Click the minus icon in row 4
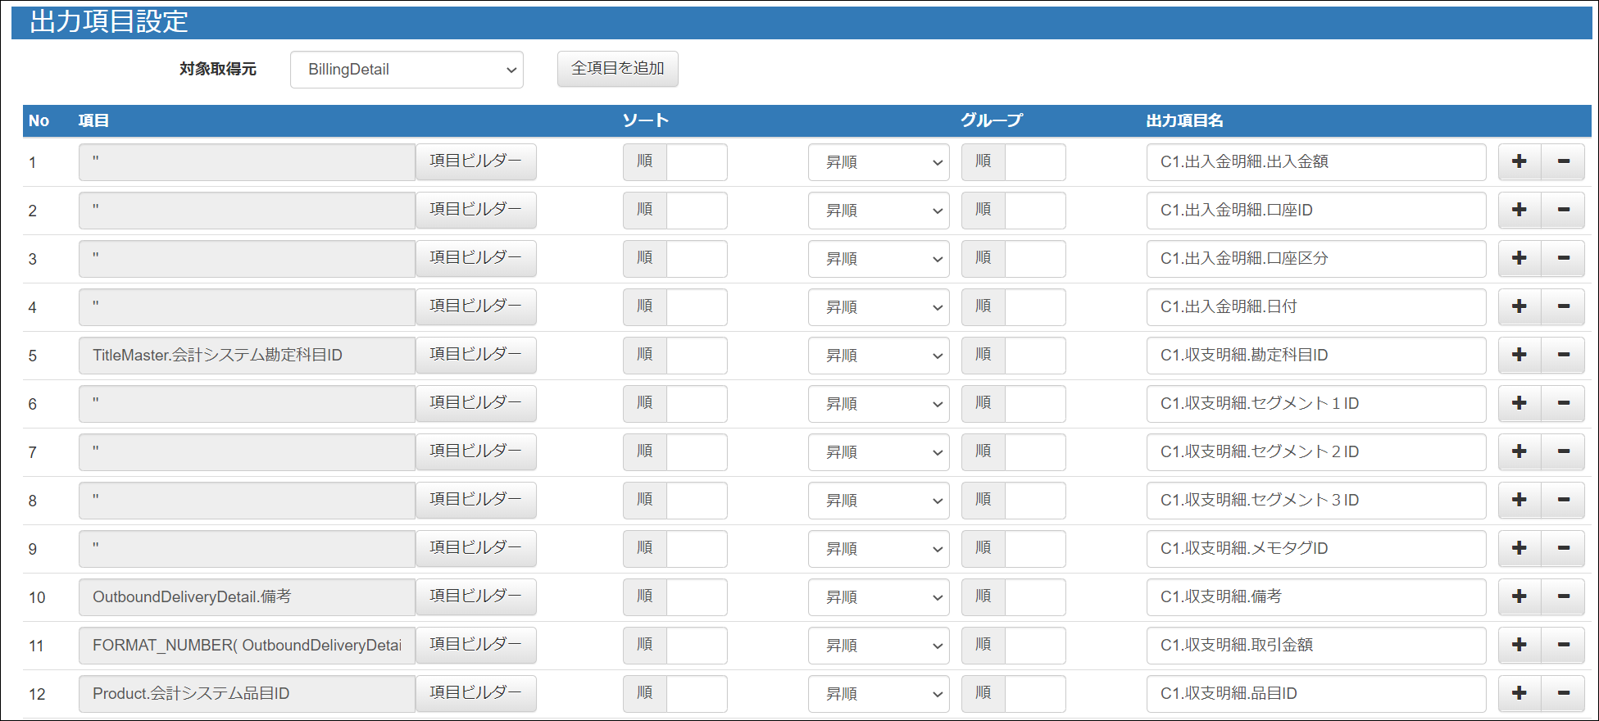1599x721 pixels. tap(1563, 306)
